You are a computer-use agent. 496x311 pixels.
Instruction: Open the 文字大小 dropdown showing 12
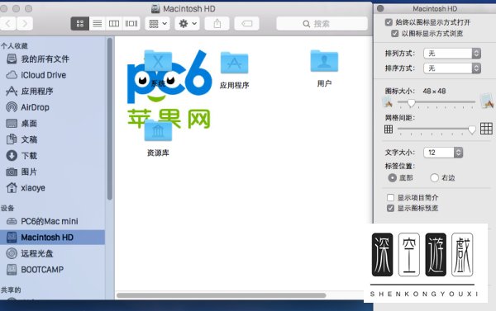point(443,153)
